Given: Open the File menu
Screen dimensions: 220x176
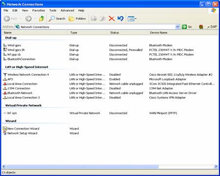Looking at the screenshot, I should 6,10.
